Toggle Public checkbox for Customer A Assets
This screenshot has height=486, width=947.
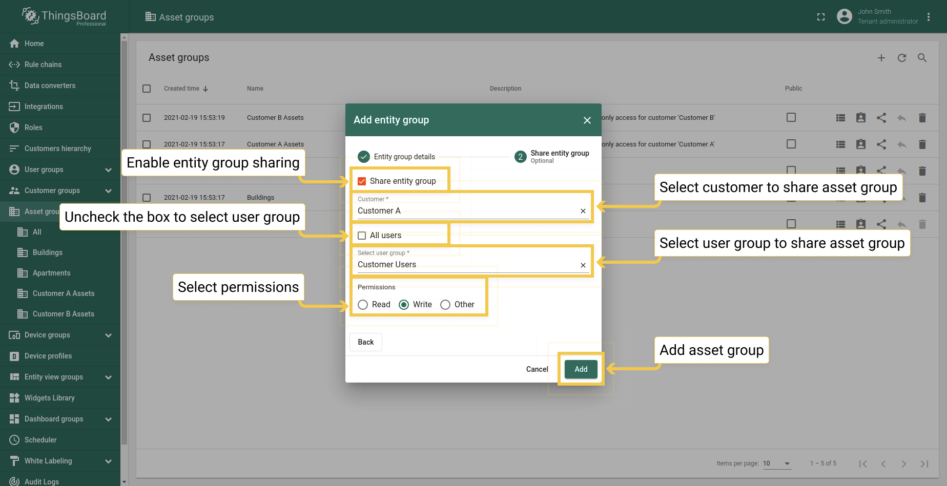point(791,144)
